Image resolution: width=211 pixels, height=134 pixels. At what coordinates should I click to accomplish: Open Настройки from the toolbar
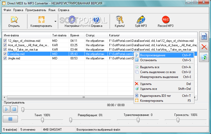coord(72,21)
